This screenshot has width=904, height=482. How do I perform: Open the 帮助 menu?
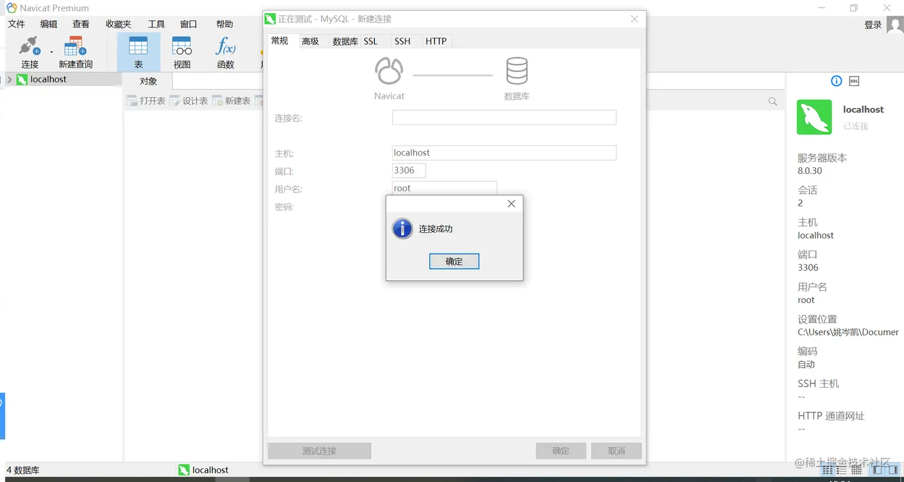point(225,24)
